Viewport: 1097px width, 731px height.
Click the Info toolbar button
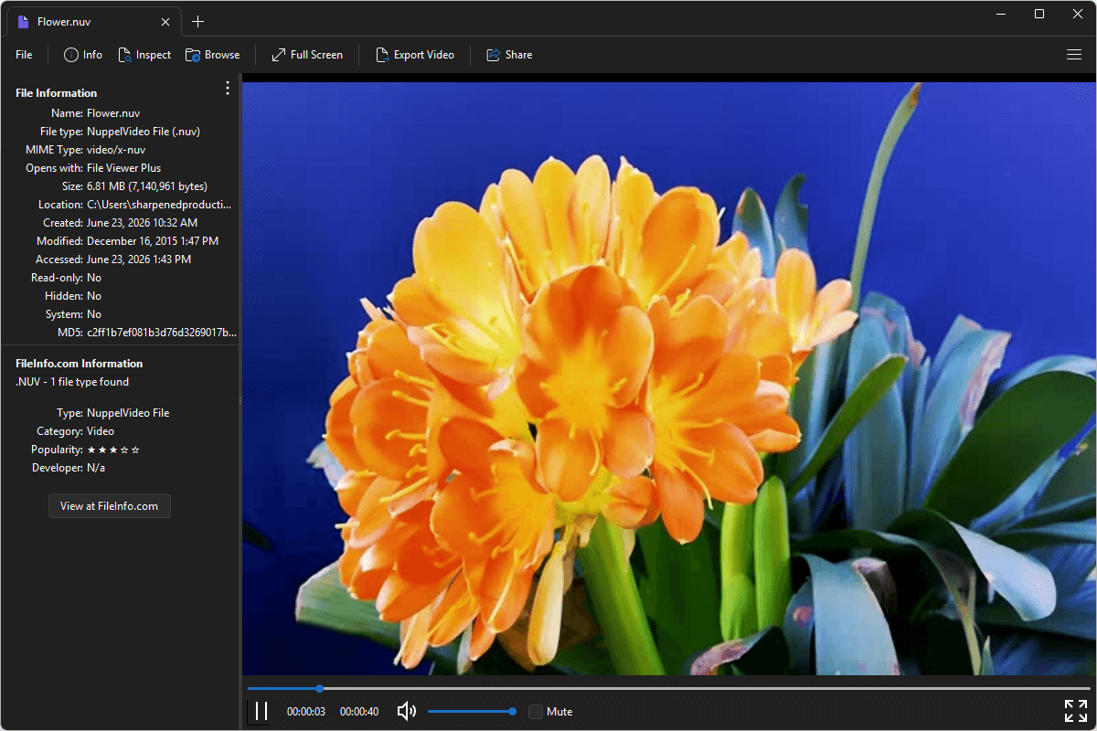coord(83,55)
